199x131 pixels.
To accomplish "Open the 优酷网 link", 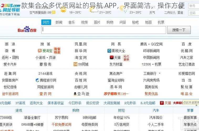I will tap(187, 51).
